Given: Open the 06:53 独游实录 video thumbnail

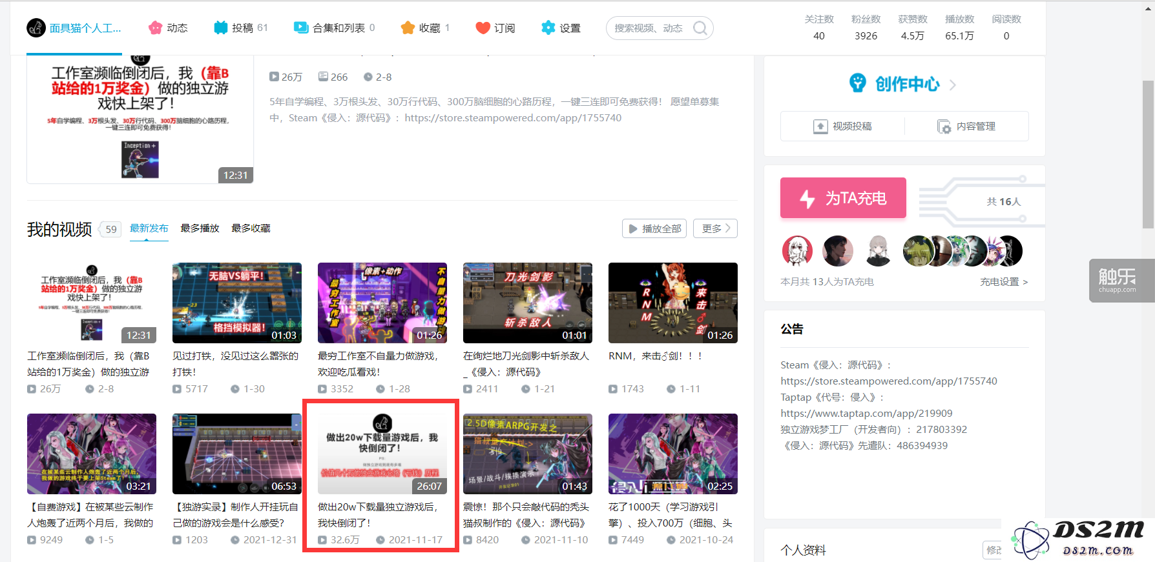Looking at the screenshot, I should [x=237, y=454].
